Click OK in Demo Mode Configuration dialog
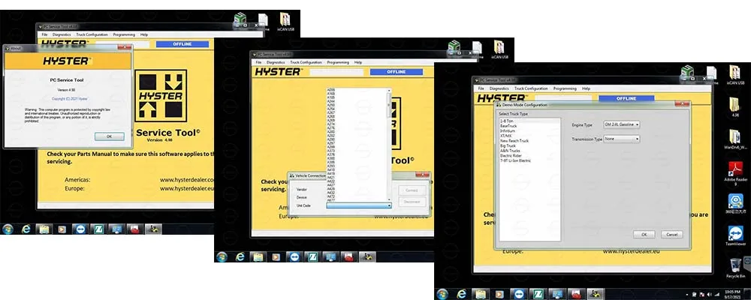This screenshot has height=300, width=751. click(x=644, y=235)
